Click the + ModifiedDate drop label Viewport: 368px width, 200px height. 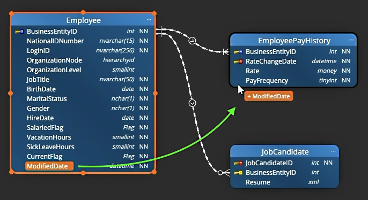click(269, 96)
